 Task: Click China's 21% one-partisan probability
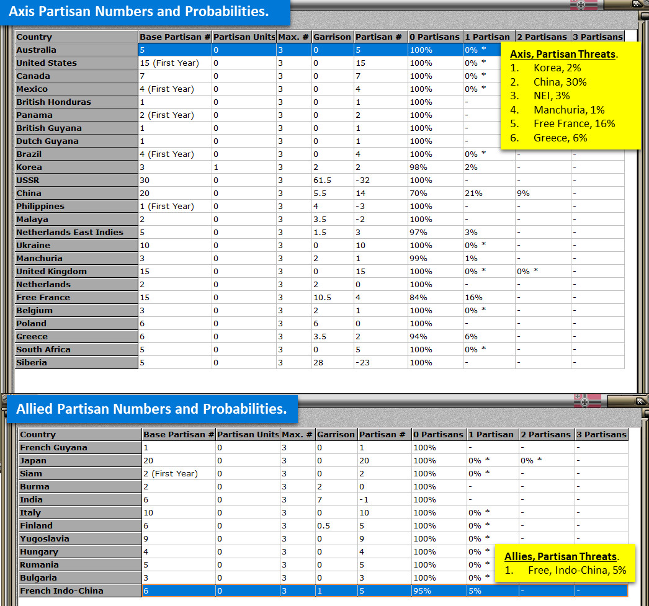(x=473, y=193)
